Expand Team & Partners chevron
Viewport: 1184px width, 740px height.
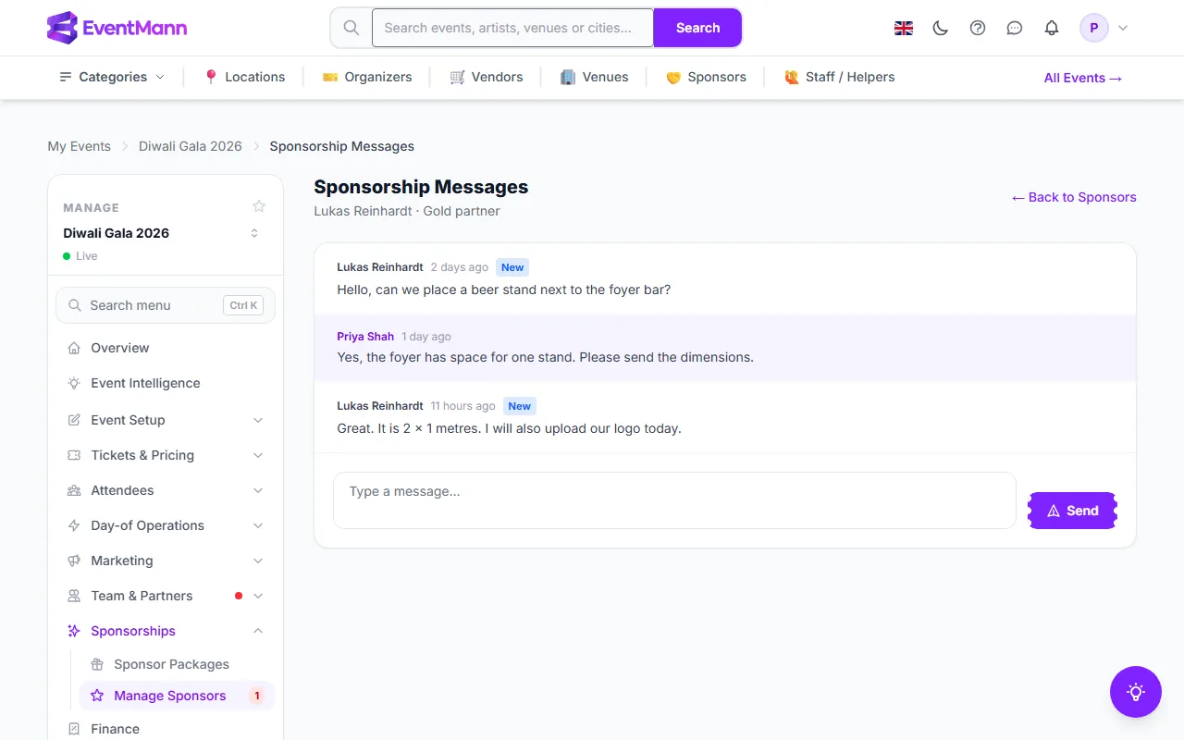pyautogui.click(x=258, y=596)
